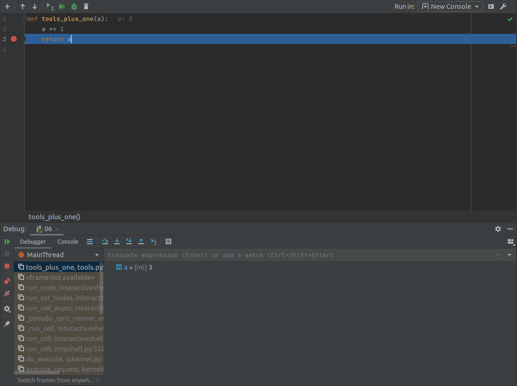The height and width of the screenshot is (386, 517).
Task: Click the View Breakpoints icon
Action: pos(7,281)
